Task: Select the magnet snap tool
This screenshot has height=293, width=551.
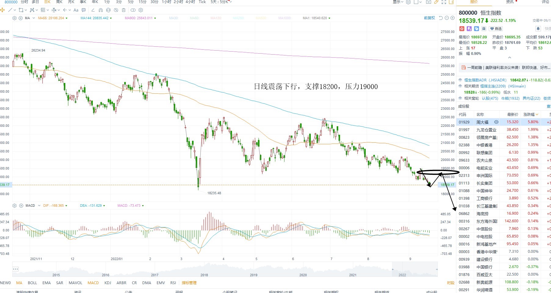Action: pos(101,10)
